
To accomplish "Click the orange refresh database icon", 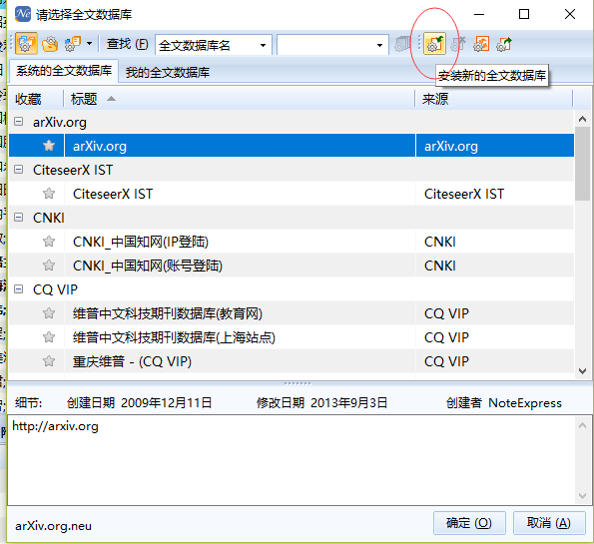I will 481,44.
